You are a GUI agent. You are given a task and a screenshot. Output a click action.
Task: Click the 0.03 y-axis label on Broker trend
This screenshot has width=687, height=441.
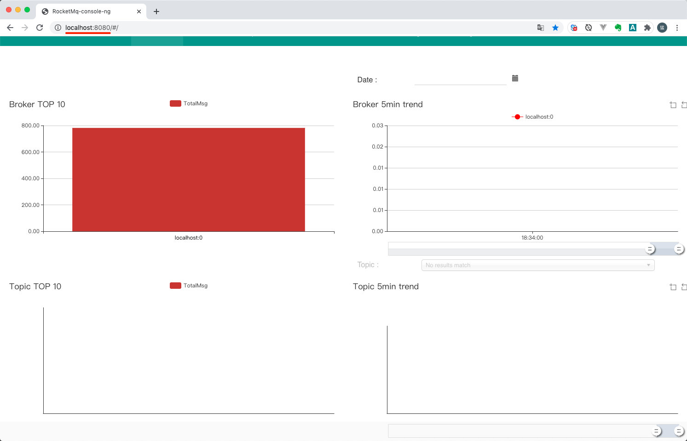coord(378,126)
